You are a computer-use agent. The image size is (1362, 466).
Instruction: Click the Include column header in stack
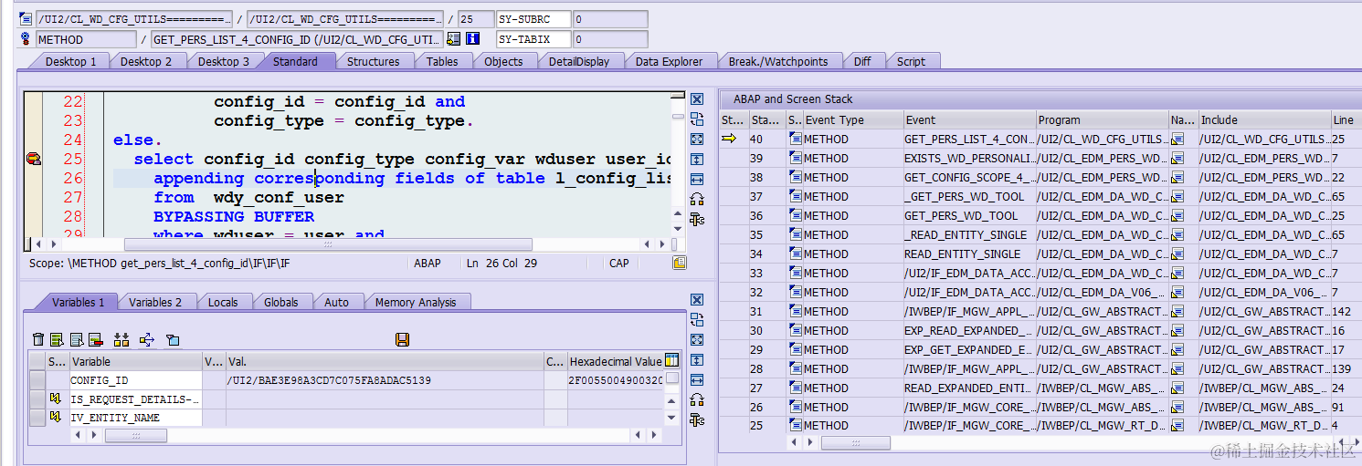click(1264, 119)
